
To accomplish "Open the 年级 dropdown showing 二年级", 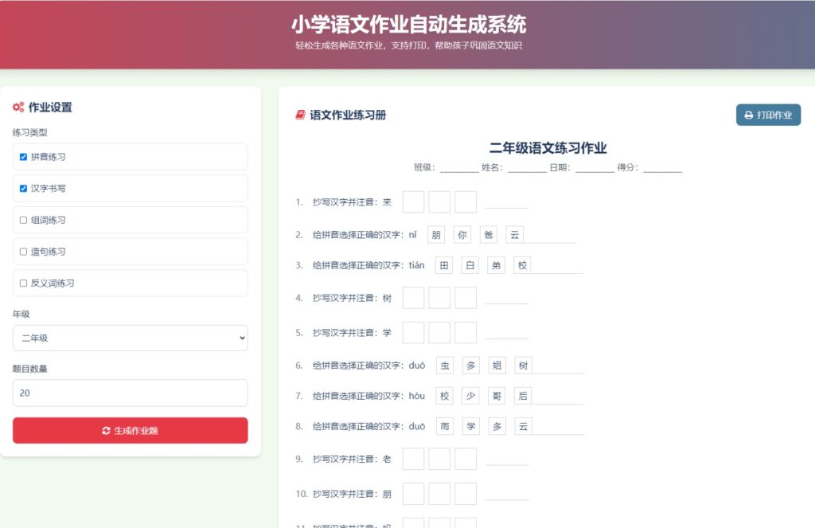I will point(130,338).
